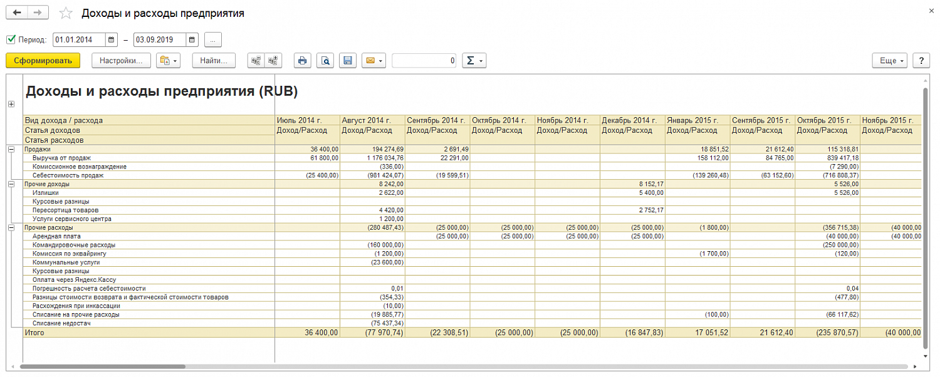Open the email send dropdown
The width and height of the screenshot is (940, 377).
tap(373, 61)
